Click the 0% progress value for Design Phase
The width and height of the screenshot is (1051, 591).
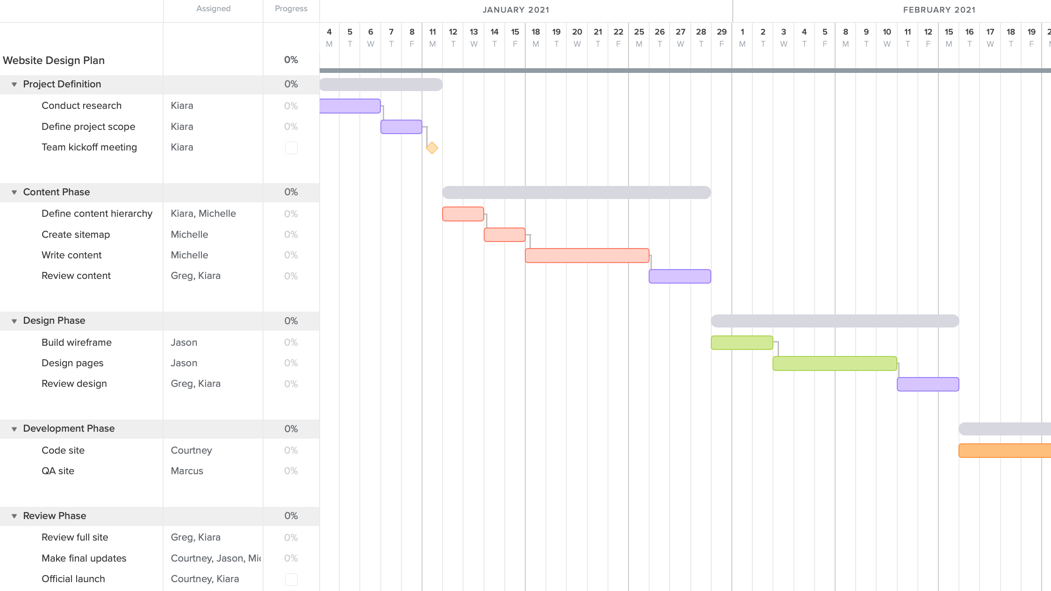click(x=291, y=320)
